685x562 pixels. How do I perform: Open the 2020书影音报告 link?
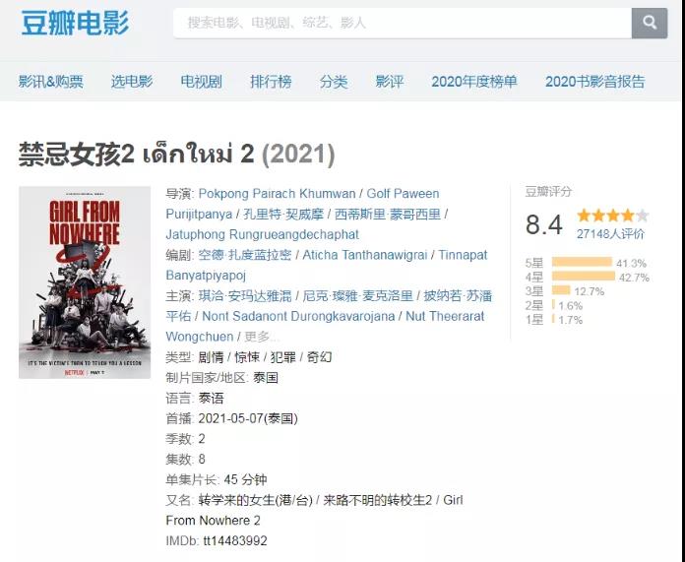[x=595, y=82]
